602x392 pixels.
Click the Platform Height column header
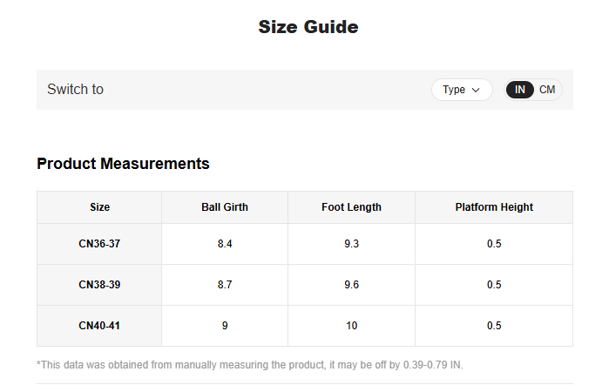pyautogui.click(x=494, y=207)
